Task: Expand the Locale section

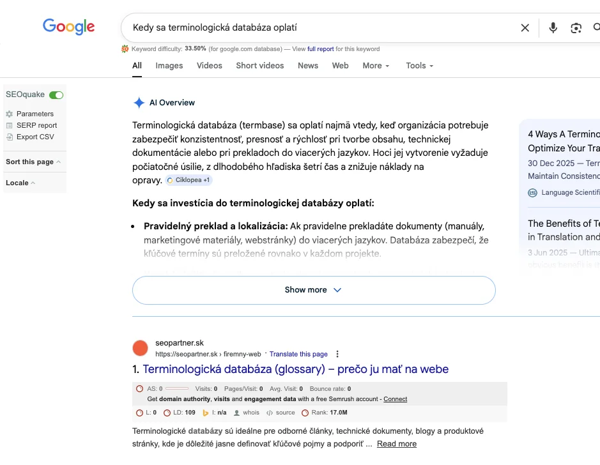Action: pos(20,183)
